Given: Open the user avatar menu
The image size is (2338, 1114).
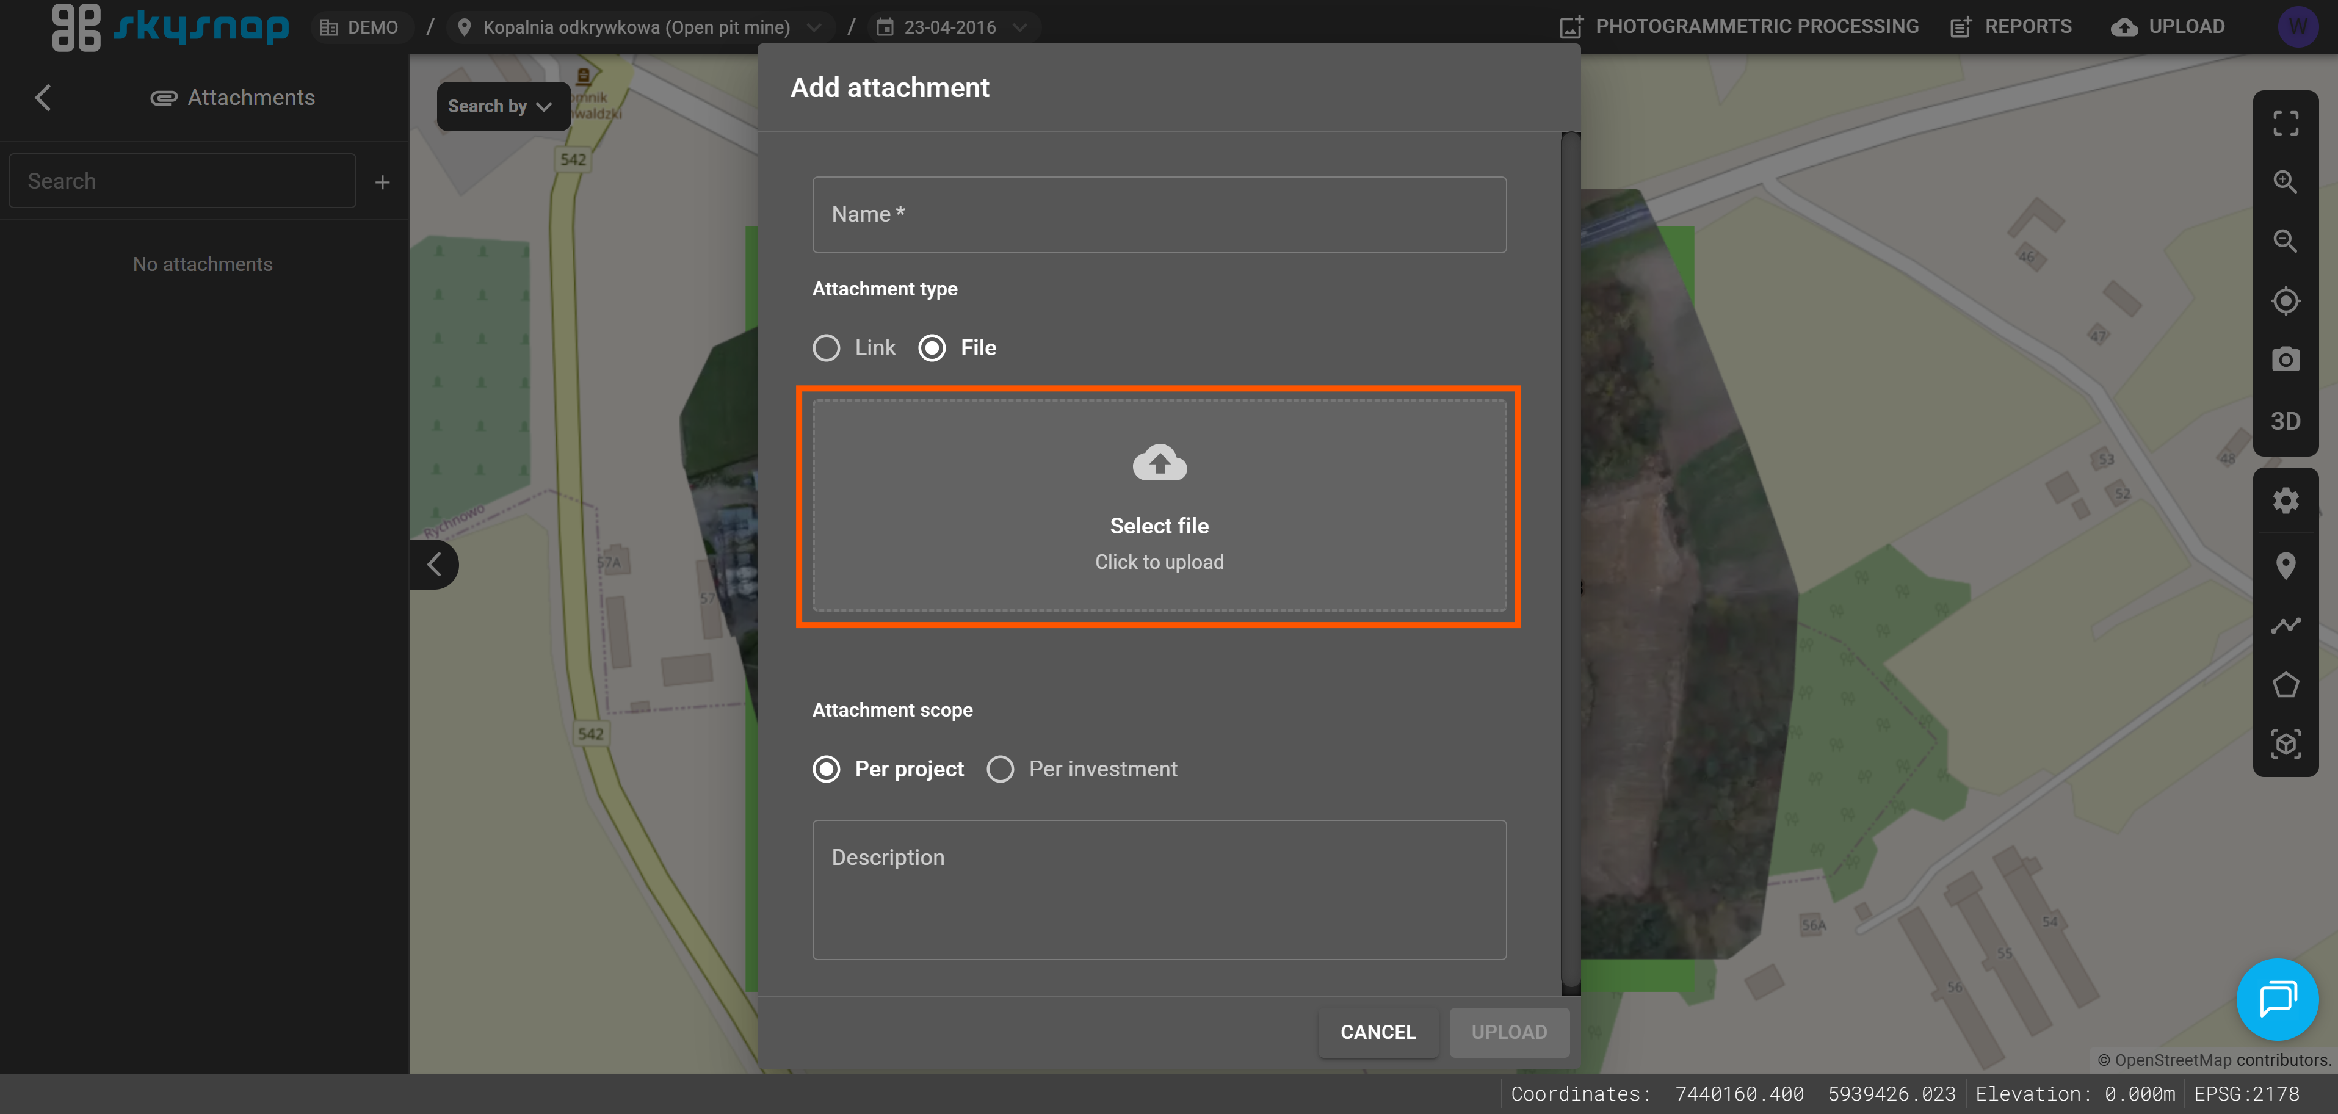Looking at the screenshot, I should (x=2297, y=26).
